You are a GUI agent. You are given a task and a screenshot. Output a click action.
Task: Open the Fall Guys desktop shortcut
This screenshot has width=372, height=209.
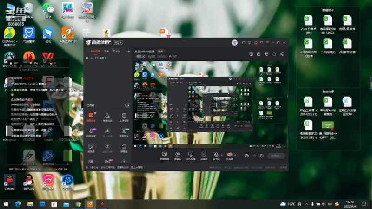(x=67, y=11)
